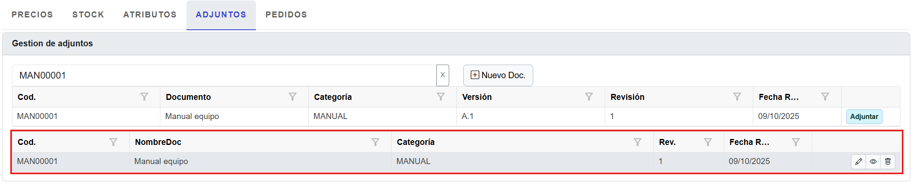This screenshot has height=184, width=912.
Task: Filter the Rev. column
Action: pos(708,142)
